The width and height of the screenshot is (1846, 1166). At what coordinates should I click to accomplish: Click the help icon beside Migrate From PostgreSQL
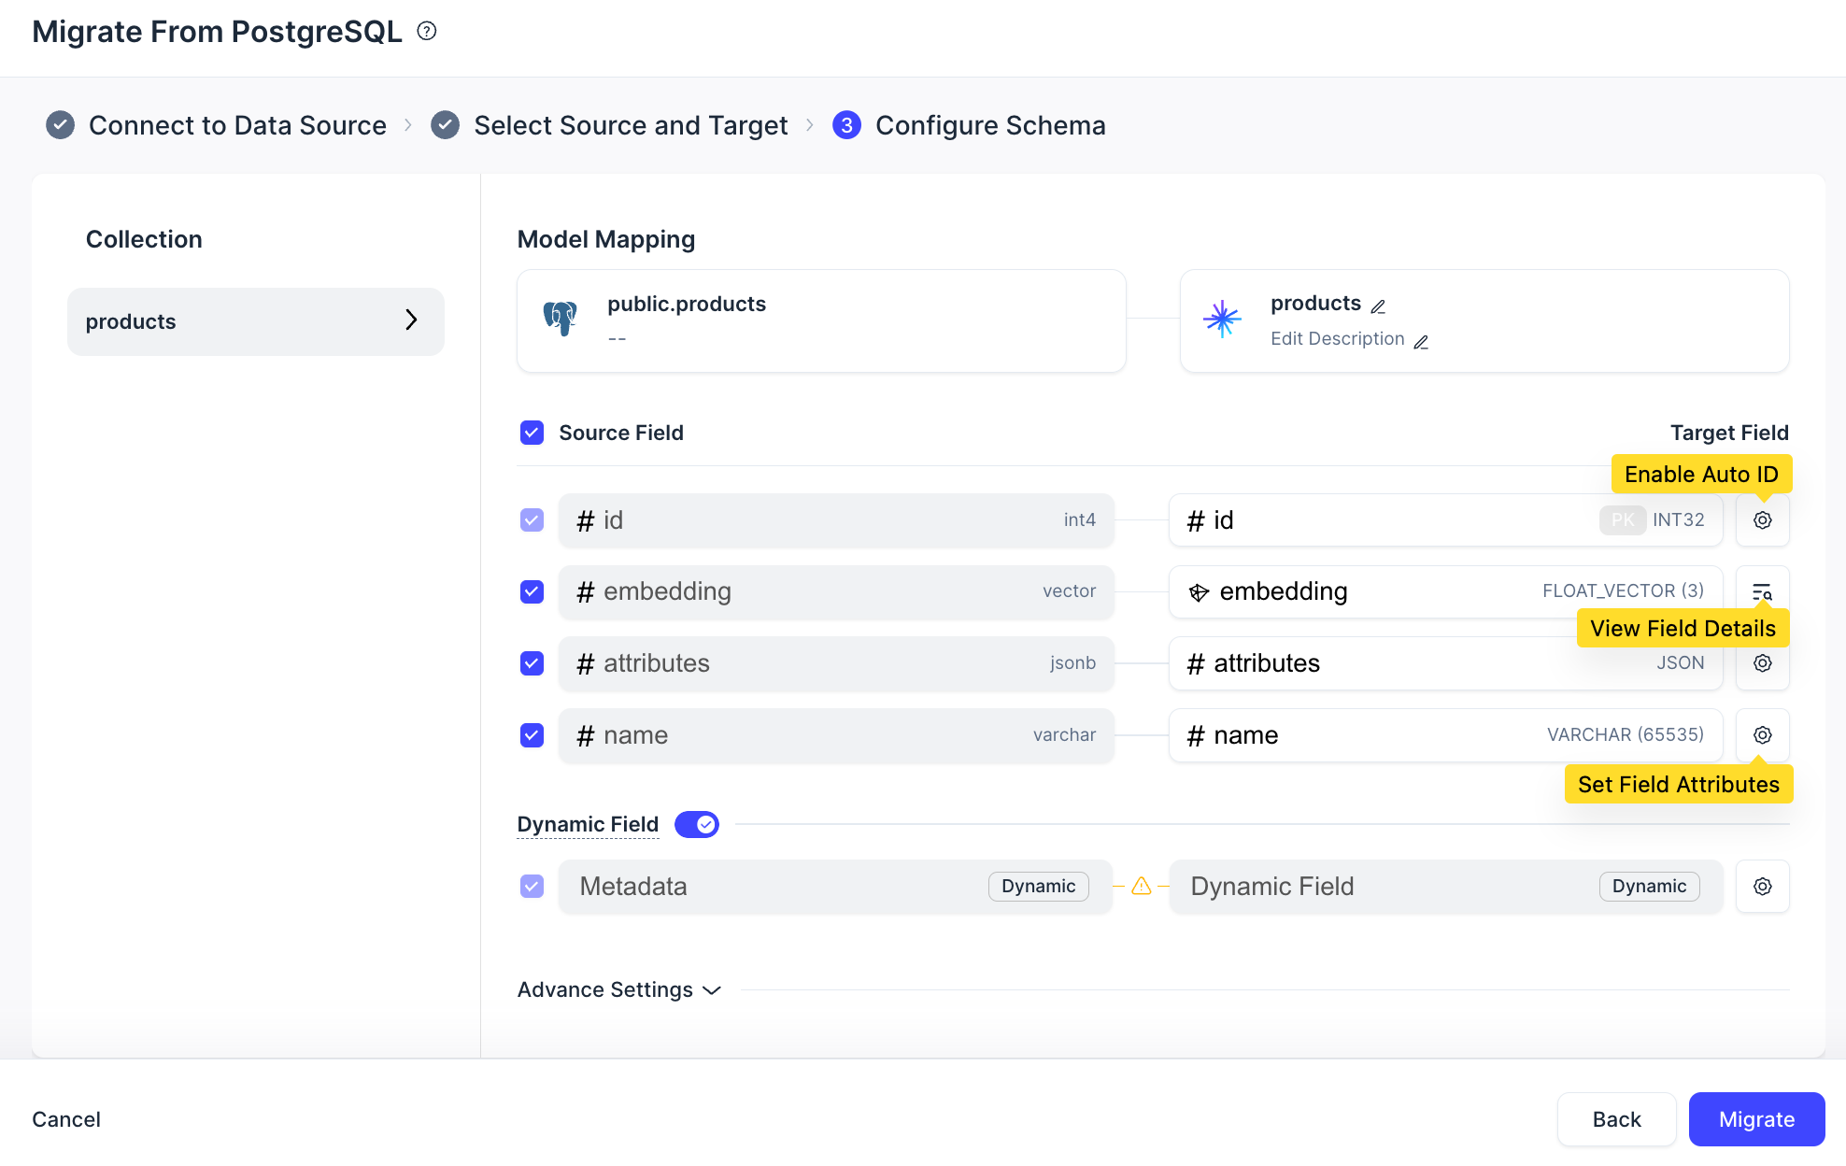[x=427, y=32]
